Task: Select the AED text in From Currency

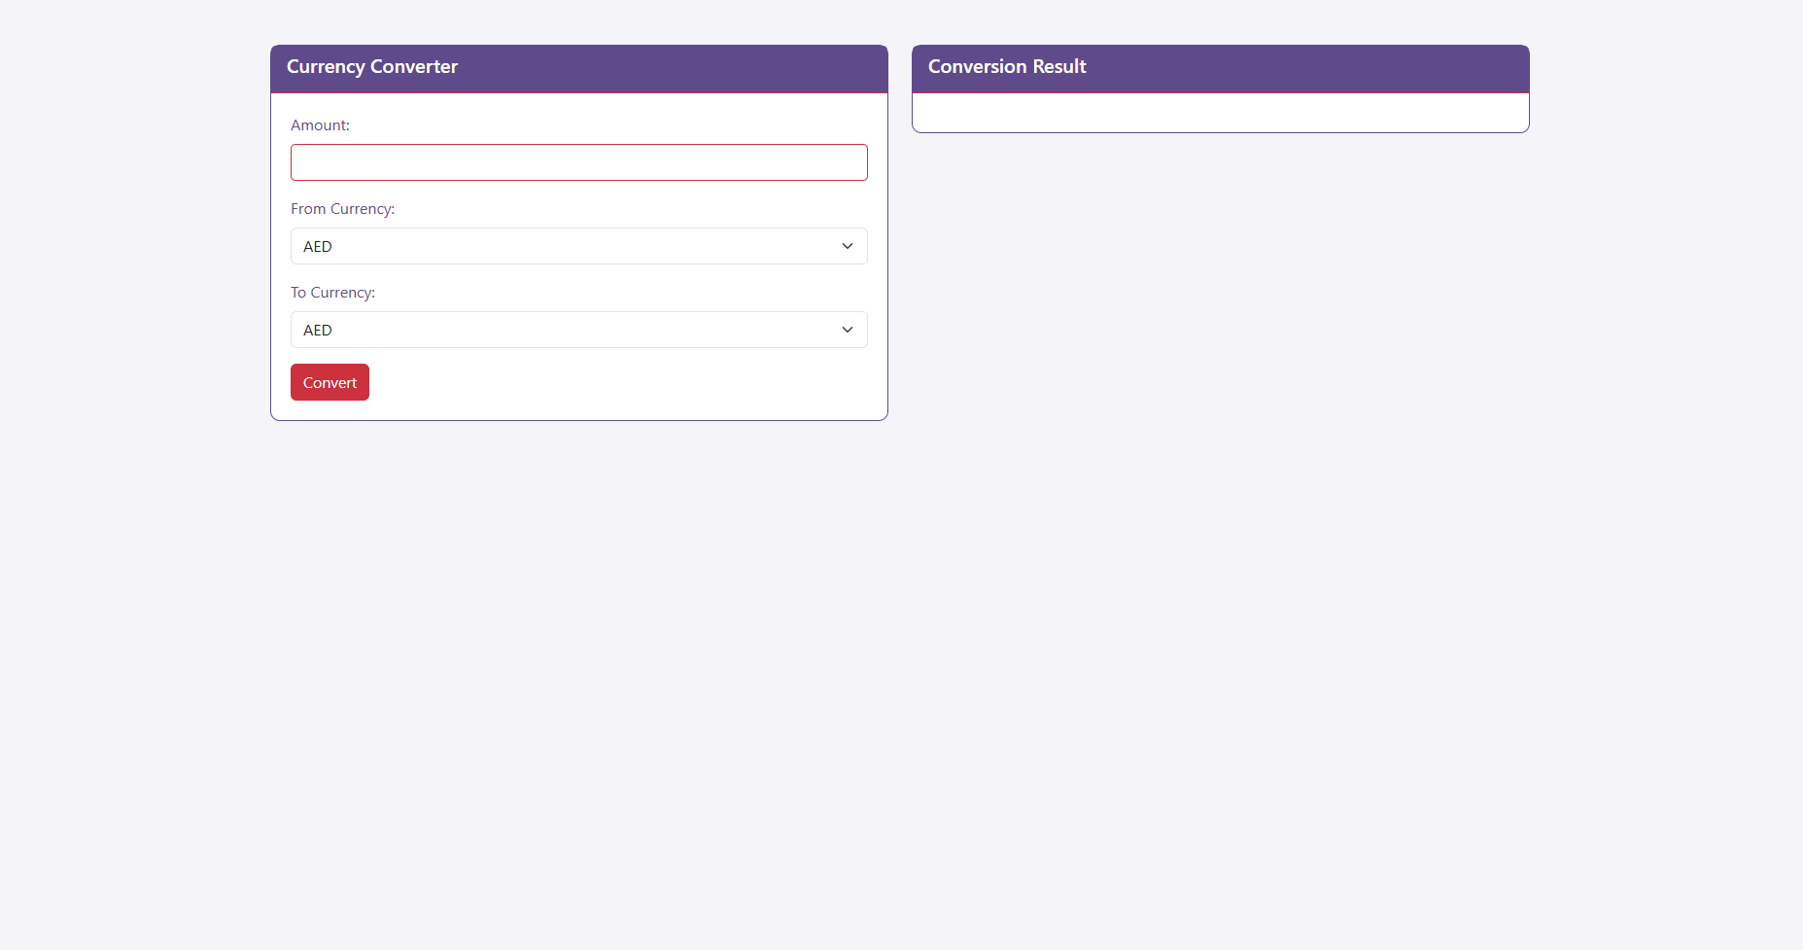Action: [x=318, y=247]
